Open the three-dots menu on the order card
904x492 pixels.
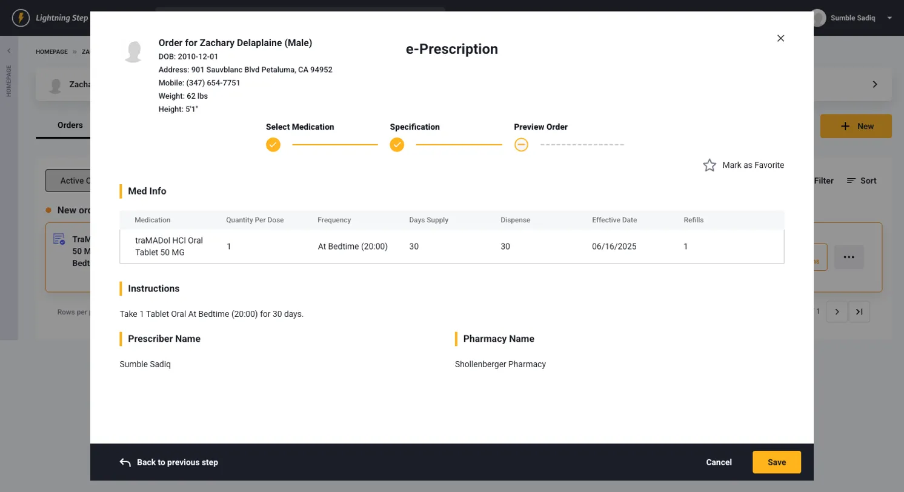848,257
